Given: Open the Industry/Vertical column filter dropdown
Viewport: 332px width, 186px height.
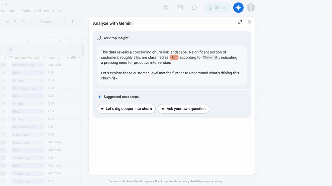Looking at the screenshot, I should tap(44, 58).
